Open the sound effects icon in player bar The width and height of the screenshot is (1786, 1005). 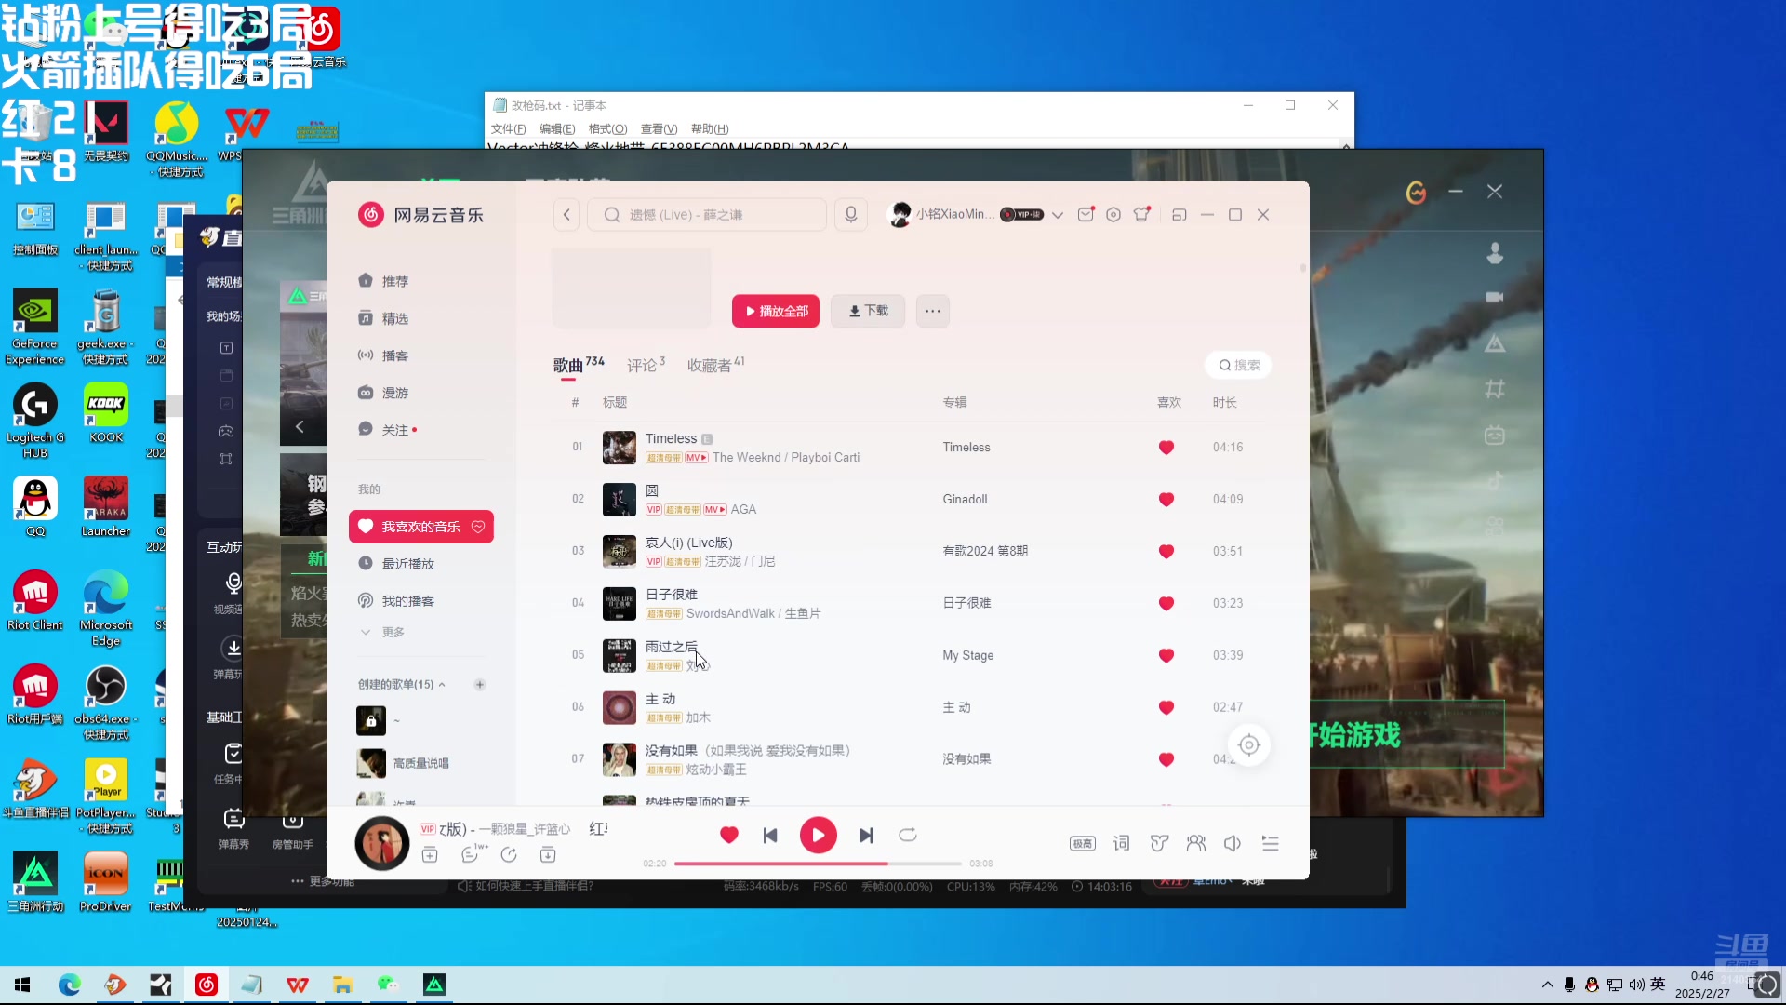coord(1159,843)
